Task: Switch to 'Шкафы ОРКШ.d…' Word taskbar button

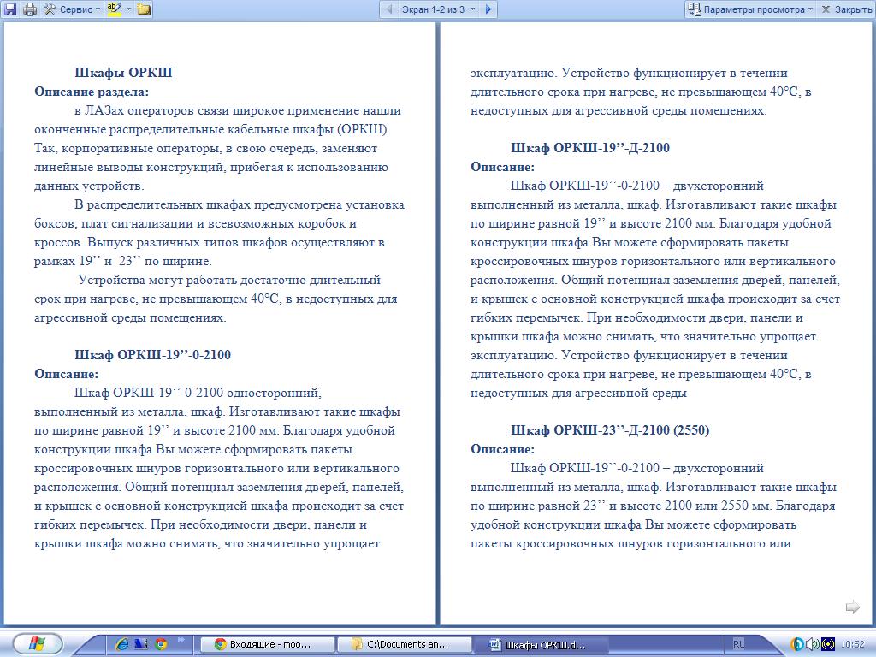Action: click(542, 644)
